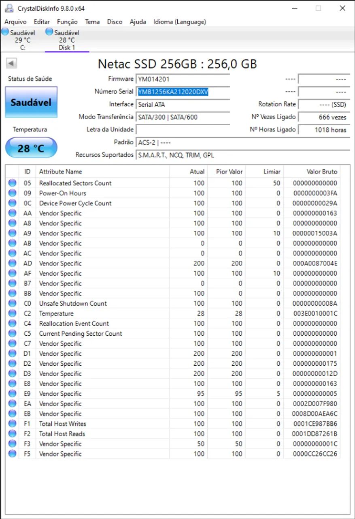The width and height of the screenshot is (355, 519).
Task: Click status icon of the BB row
Action: coord(13,293)
